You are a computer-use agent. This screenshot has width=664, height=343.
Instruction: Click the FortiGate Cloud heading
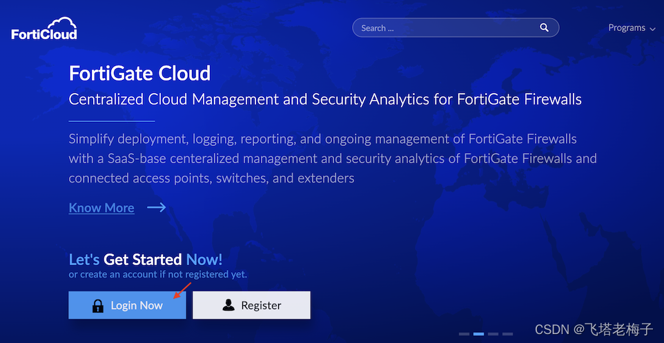139,74
